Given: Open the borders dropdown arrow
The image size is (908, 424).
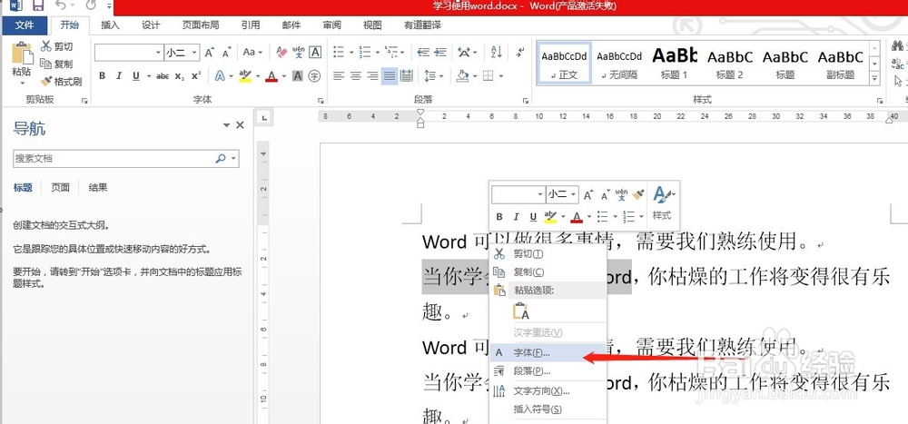Looking at the screenshot, I should tap(501, 76).
